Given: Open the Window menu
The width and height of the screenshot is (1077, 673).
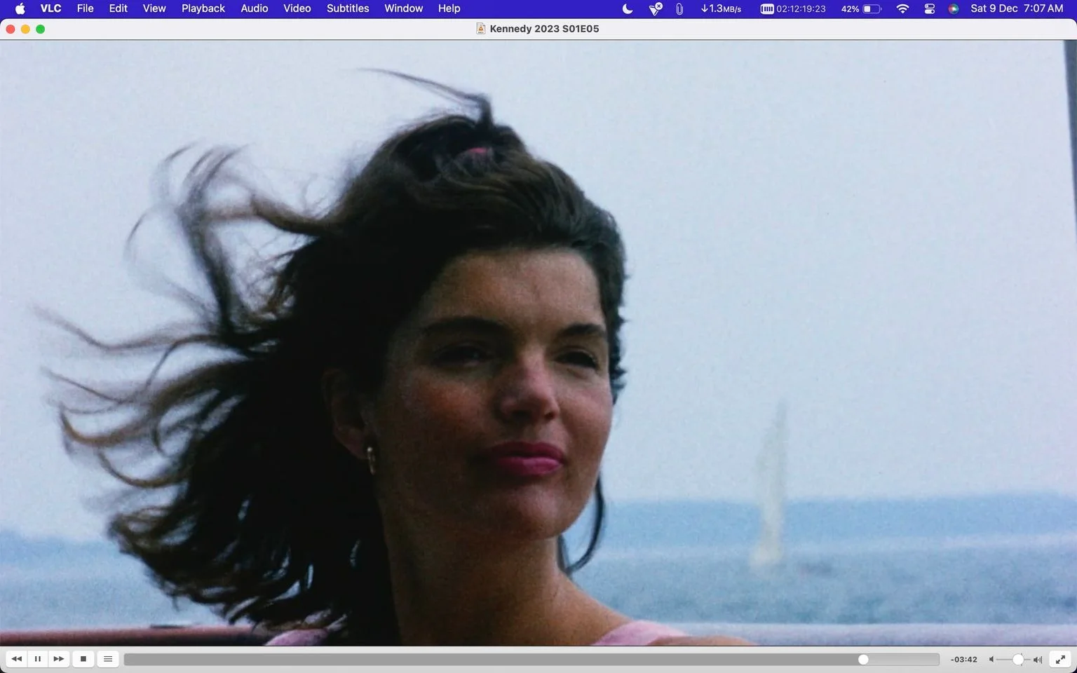Looking at the screenshot, I should tap(404, 8).
